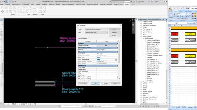This screenshot has height=110, width=197.
Task: Expand Plumbing Fixtures node in Project Browser
Action: [141, 82]
